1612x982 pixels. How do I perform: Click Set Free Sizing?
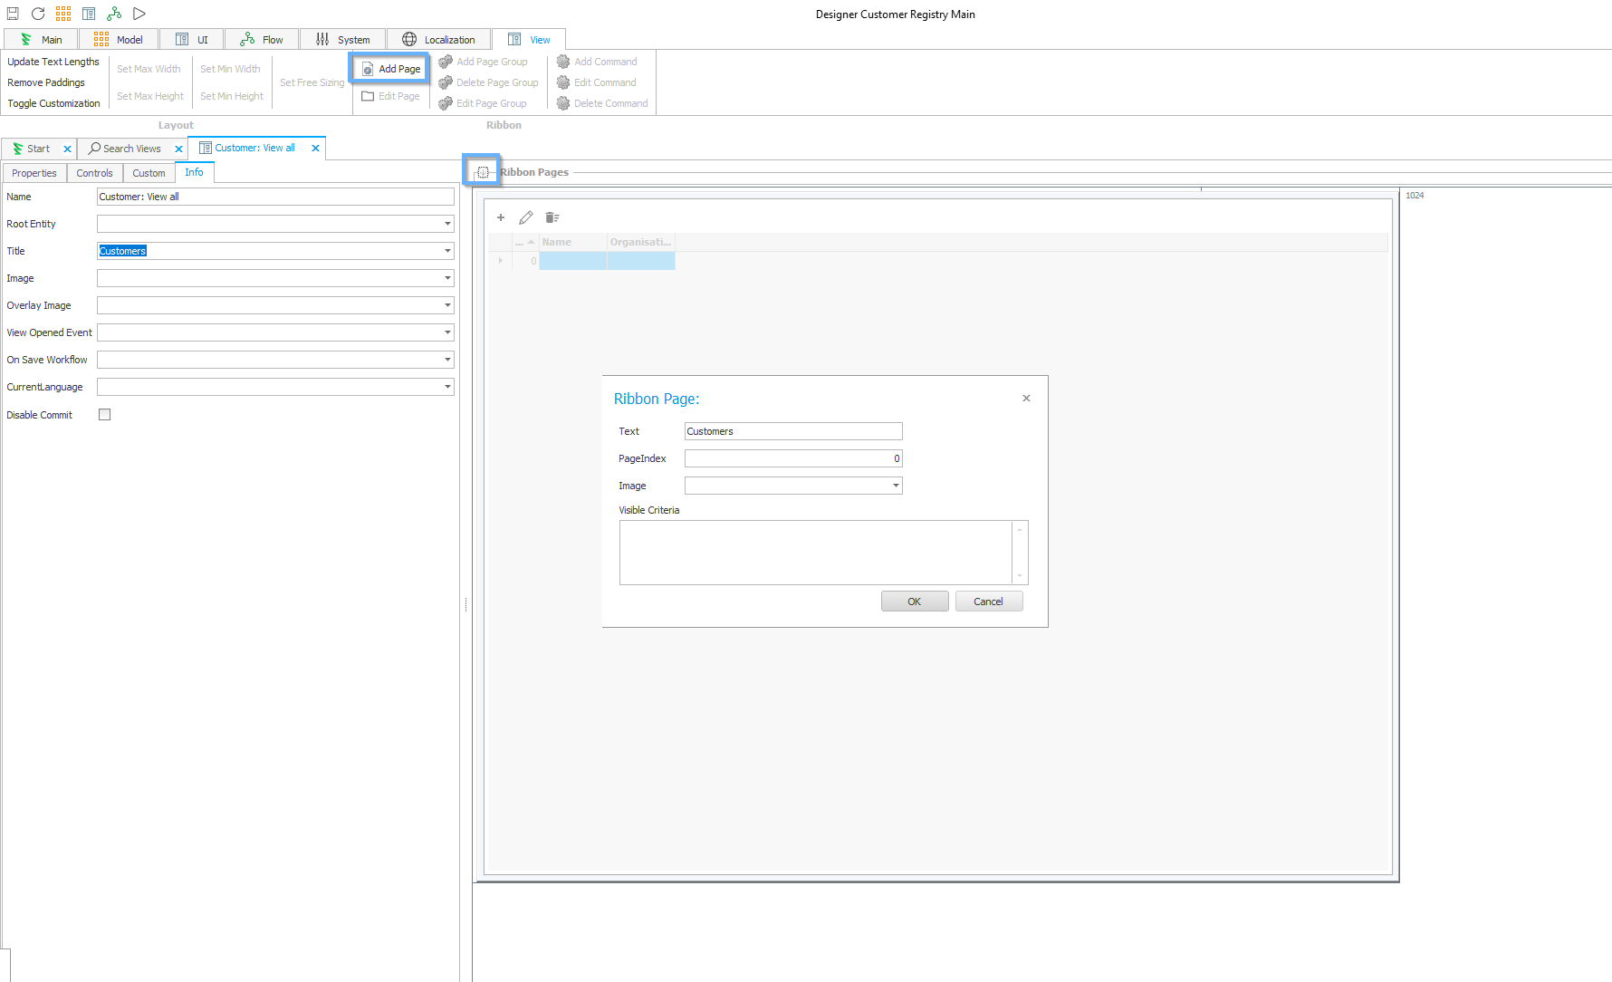pyautogui.click(x=312, y=82)
